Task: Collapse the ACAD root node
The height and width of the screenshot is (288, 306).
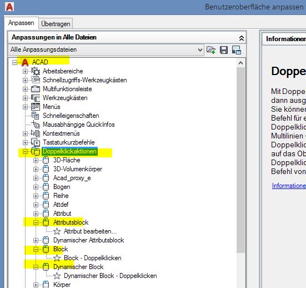Action: [x=14, y=62]
